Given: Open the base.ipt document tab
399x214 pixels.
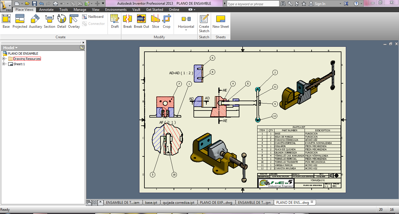Looking at the screenshot, I should [x=151, y=202].
